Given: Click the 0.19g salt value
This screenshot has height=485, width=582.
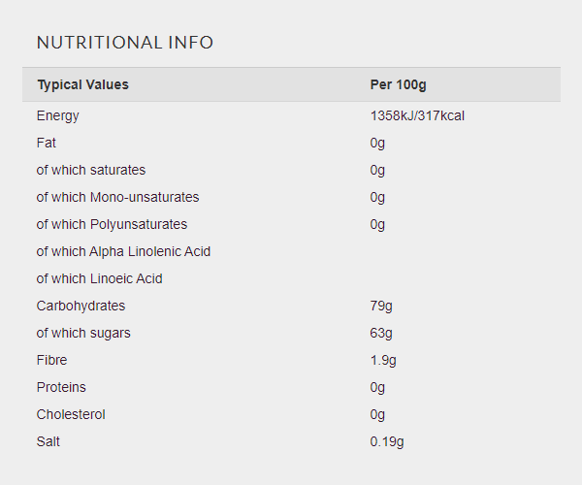Looking at the screenshot, I should pyautogui.click(x=387, y=442).
